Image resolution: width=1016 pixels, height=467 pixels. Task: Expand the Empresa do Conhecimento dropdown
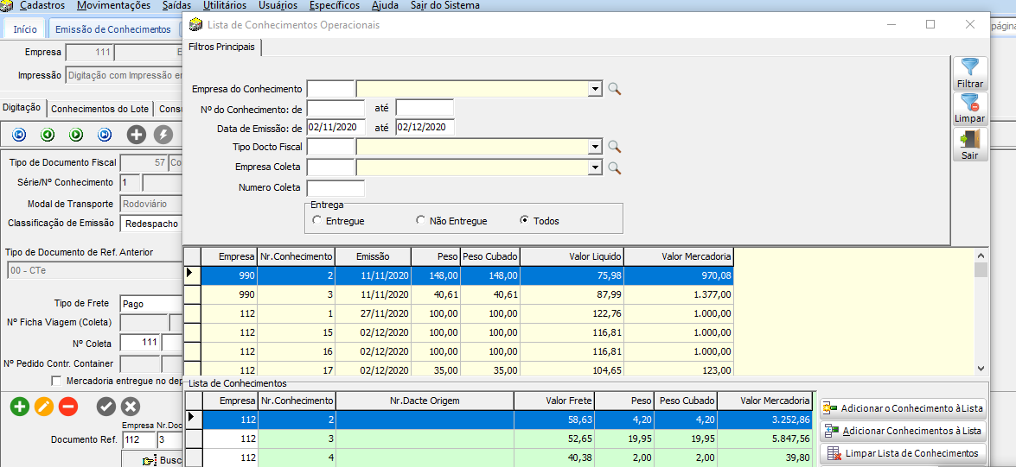[595, 89]
